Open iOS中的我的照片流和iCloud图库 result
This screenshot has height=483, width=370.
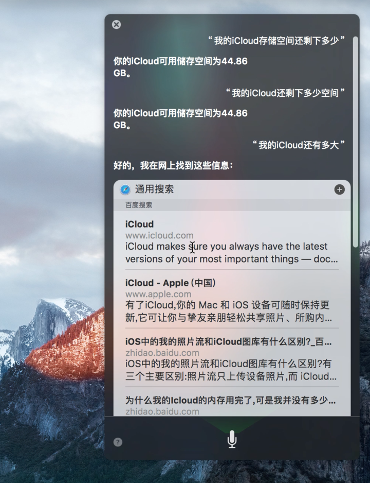tap(232, 359)
